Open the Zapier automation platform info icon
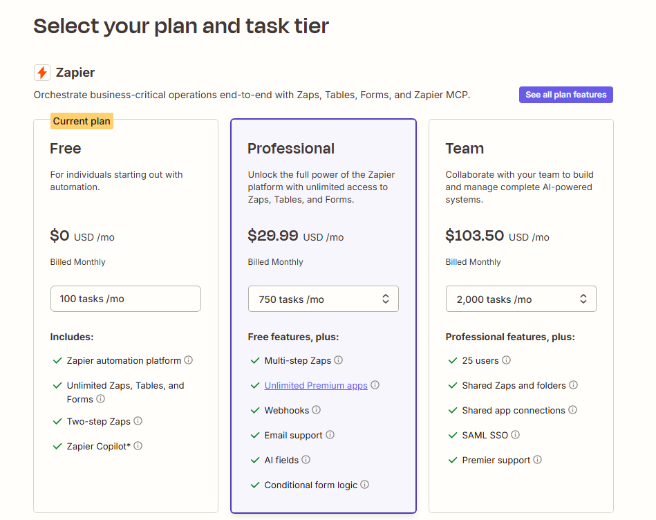Image resolution: width=656 pixels, height=520 pixels. coord(189,360)
